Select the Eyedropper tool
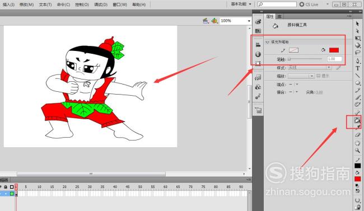Viewport: 364px width, 211px height. click(x=358, y=126)
